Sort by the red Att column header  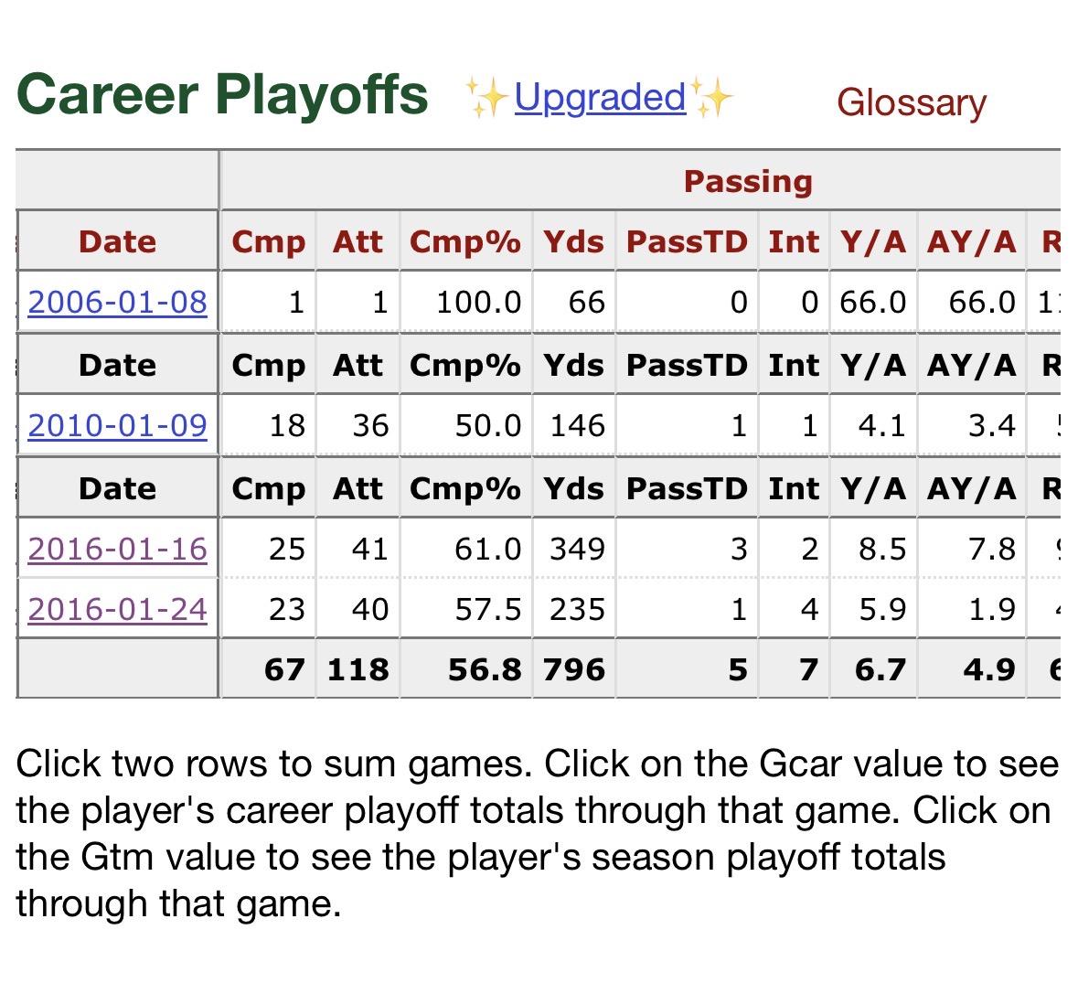click(x=358, y=241)
